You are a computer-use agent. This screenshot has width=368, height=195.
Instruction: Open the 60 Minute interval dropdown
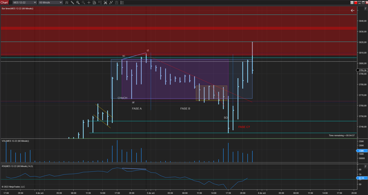coord(50,2)
